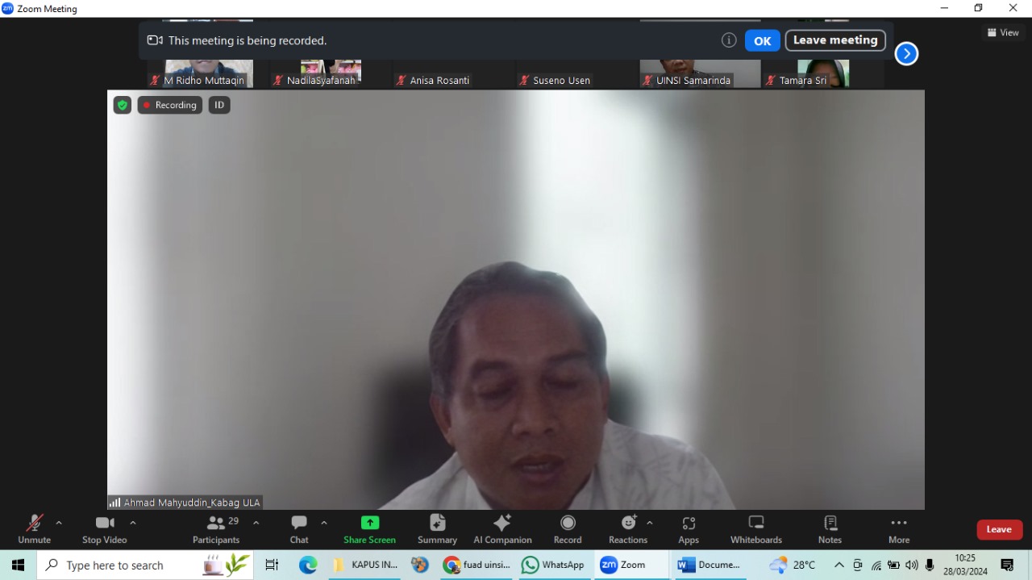
Task: Switch to Chrome 'fuad uinsi' window
Action: point(477,565)
